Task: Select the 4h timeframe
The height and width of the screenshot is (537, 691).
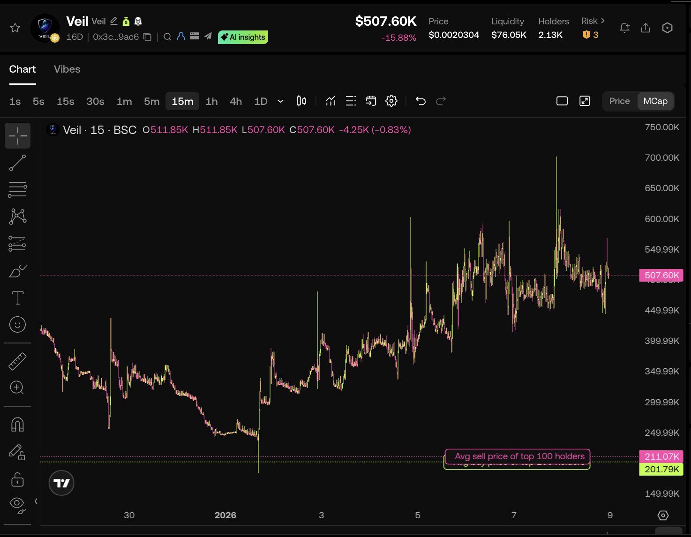Action: (236, 101)
